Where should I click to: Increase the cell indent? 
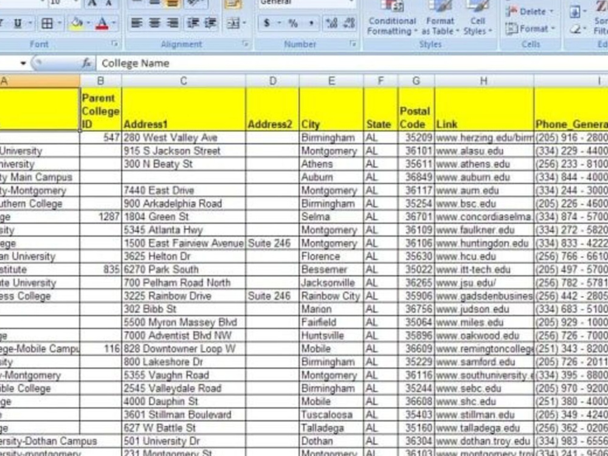(210, 23)
